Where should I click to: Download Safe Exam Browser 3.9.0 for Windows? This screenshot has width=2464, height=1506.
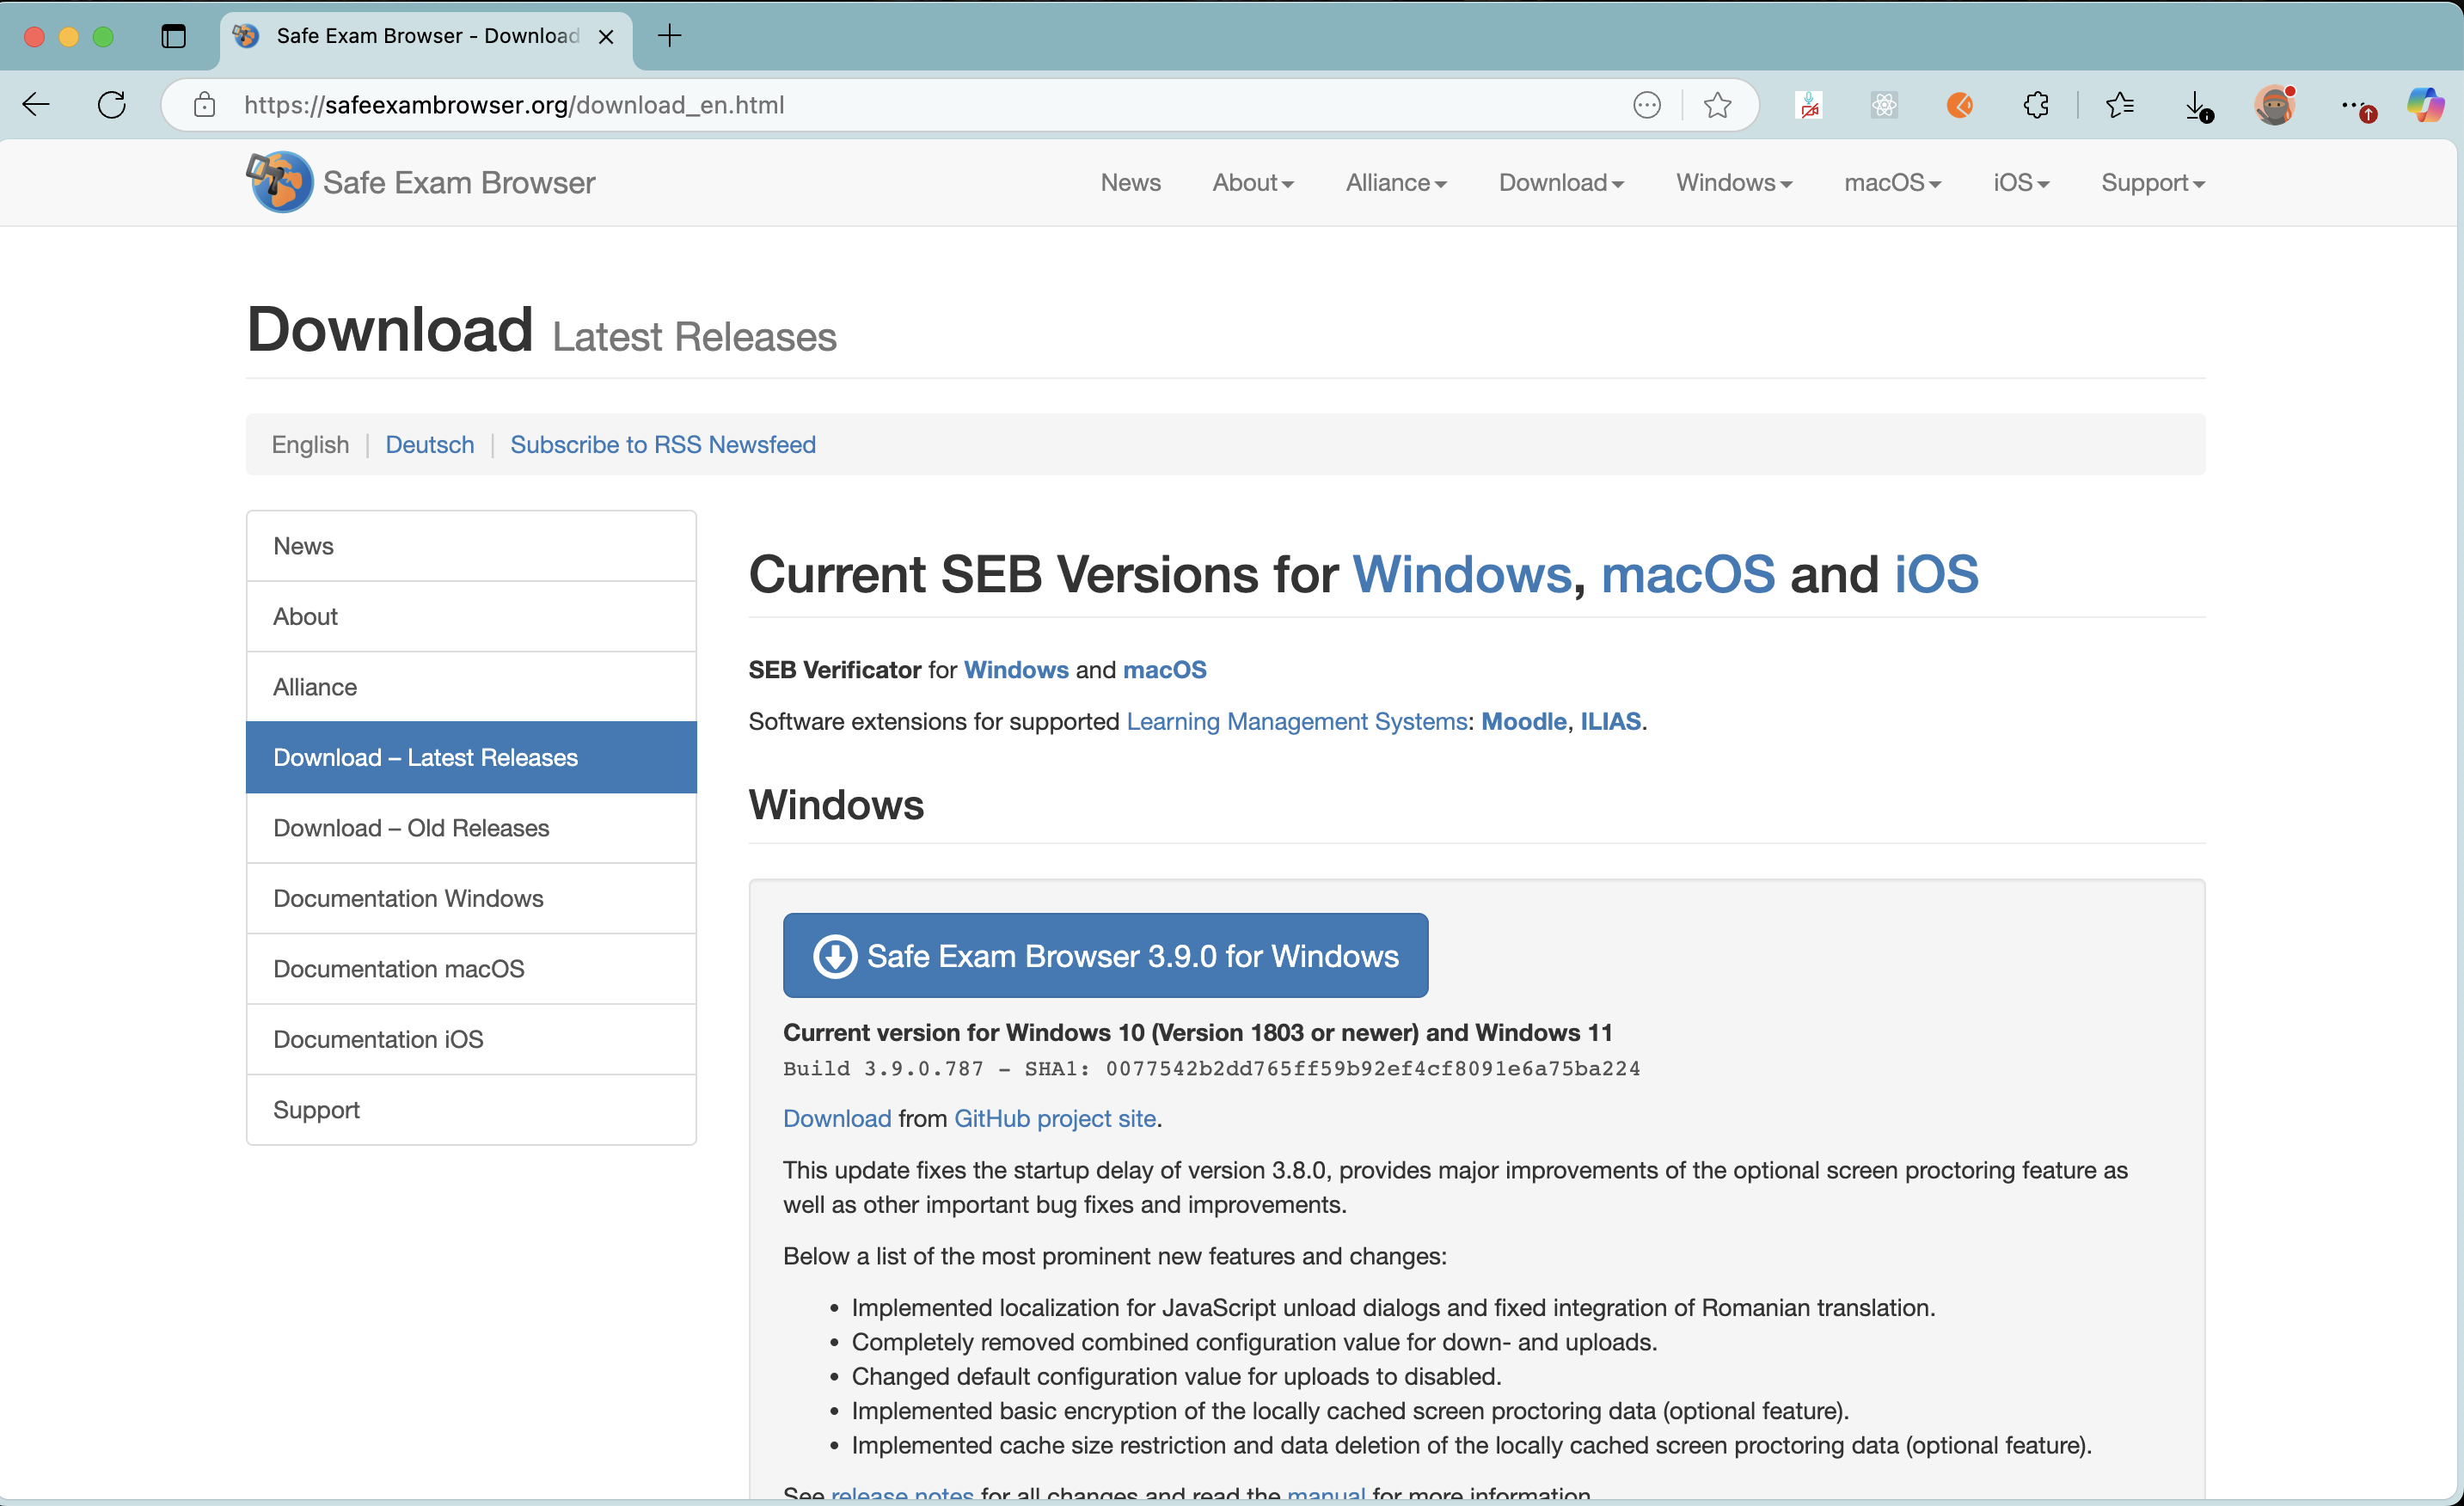tap(1105, 956)
